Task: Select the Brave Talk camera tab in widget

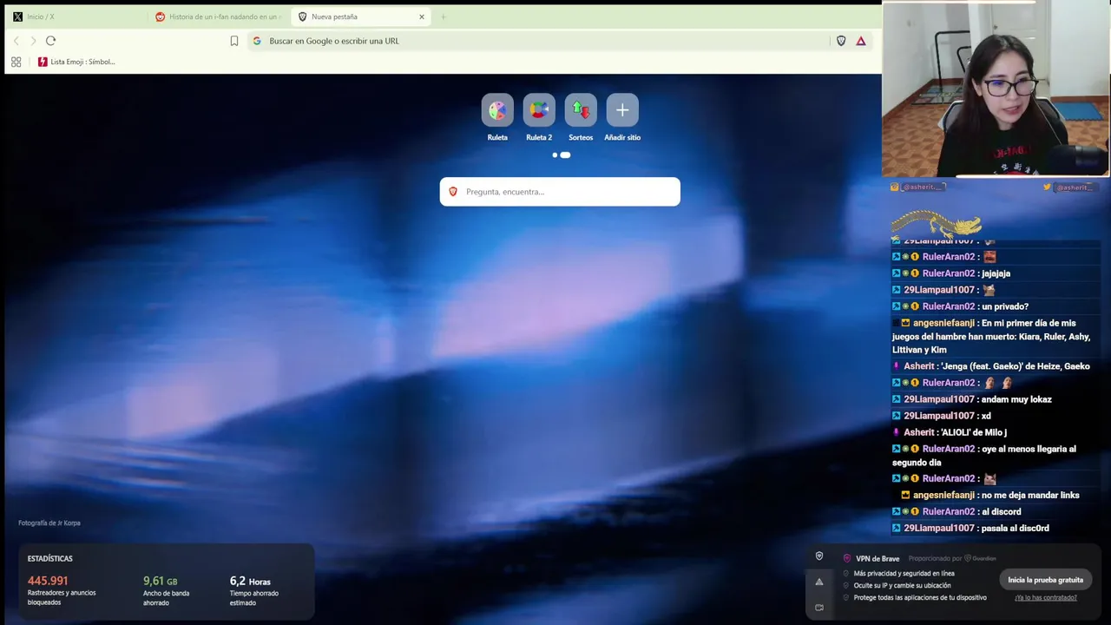Action: point(819,607)
